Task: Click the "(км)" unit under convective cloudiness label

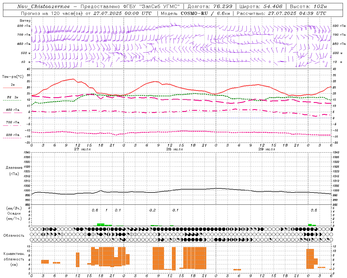Action: (x=14, y=264)
